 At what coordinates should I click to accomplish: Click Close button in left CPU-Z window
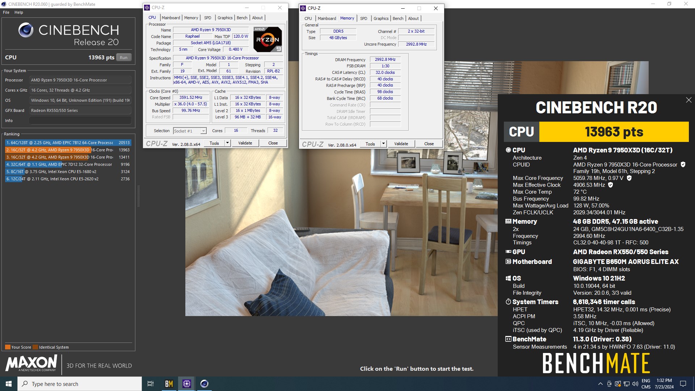[x=273, y=143]
